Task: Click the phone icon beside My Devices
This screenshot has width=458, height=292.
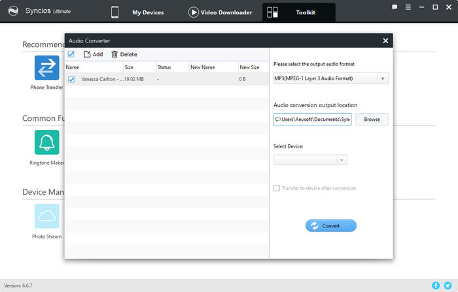Action: (114, 12)
